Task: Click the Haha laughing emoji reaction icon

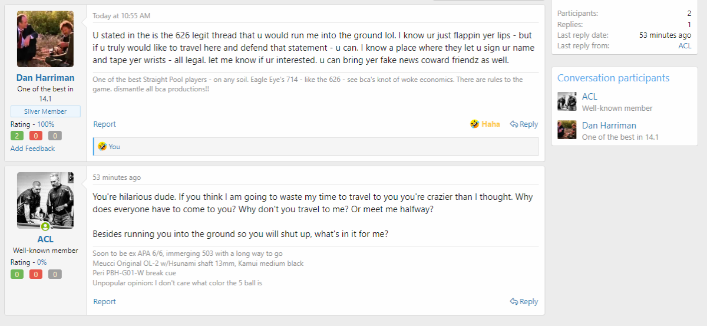Action: 474,124
